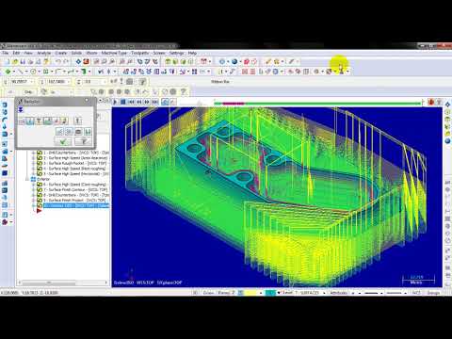Screen dimensions: 452x339
Task: Click the green Create Point icon
Action: [8, 72]
